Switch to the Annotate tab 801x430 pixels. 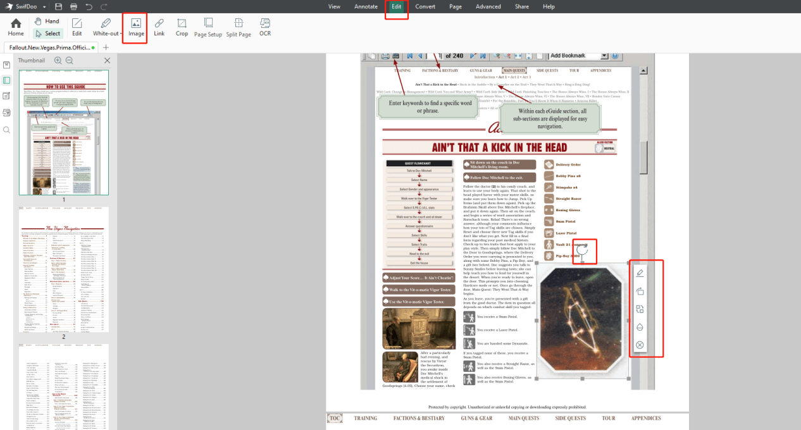366,6
